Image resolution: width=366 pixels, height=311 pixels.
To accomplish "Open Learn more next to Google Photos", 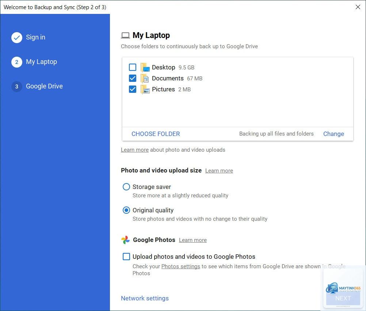I will (193, 240).
